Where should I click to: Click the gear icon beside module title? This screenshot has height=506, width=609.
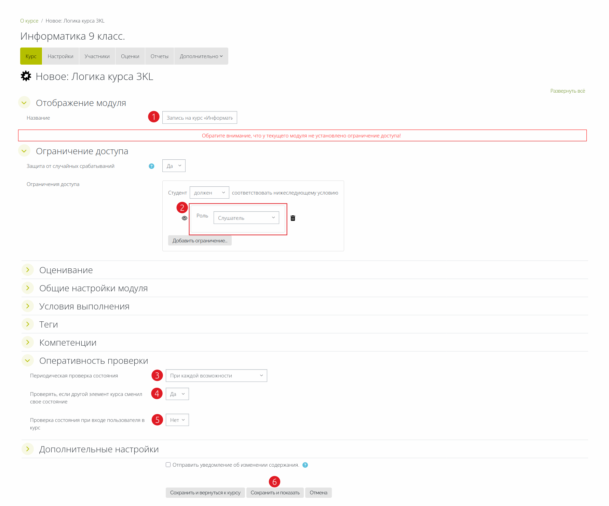(26, 76)
